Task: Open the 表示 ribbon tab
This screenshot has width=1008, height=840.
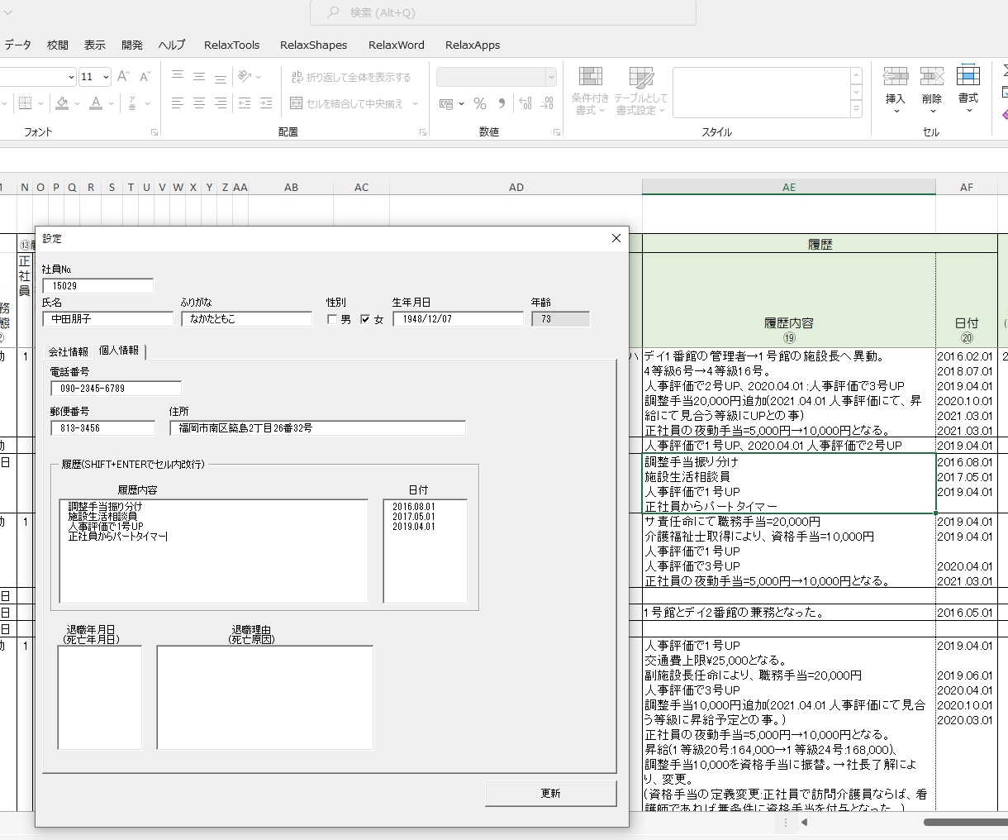Action: [95, 45]
